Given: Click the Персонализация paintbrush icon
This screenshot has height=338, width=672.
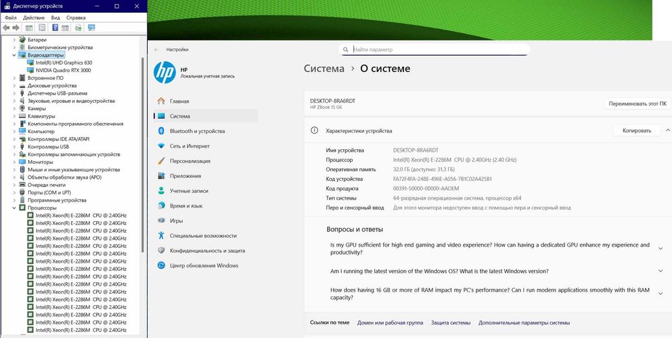Looking at the screenshot, I should coord(161,161).
